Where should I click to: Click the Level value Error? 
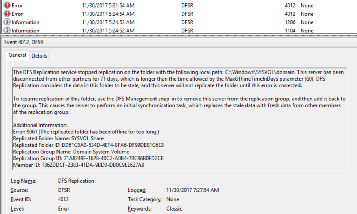63,208
